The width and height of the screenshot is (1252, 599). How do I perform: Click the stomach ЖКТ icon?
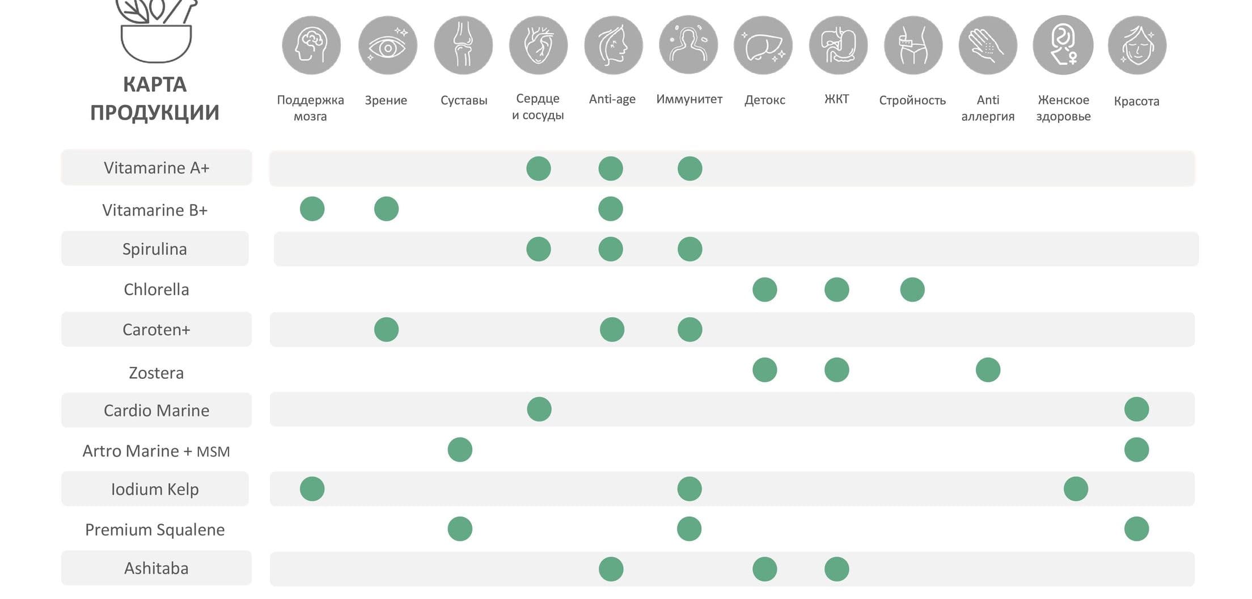coord(838,45)
